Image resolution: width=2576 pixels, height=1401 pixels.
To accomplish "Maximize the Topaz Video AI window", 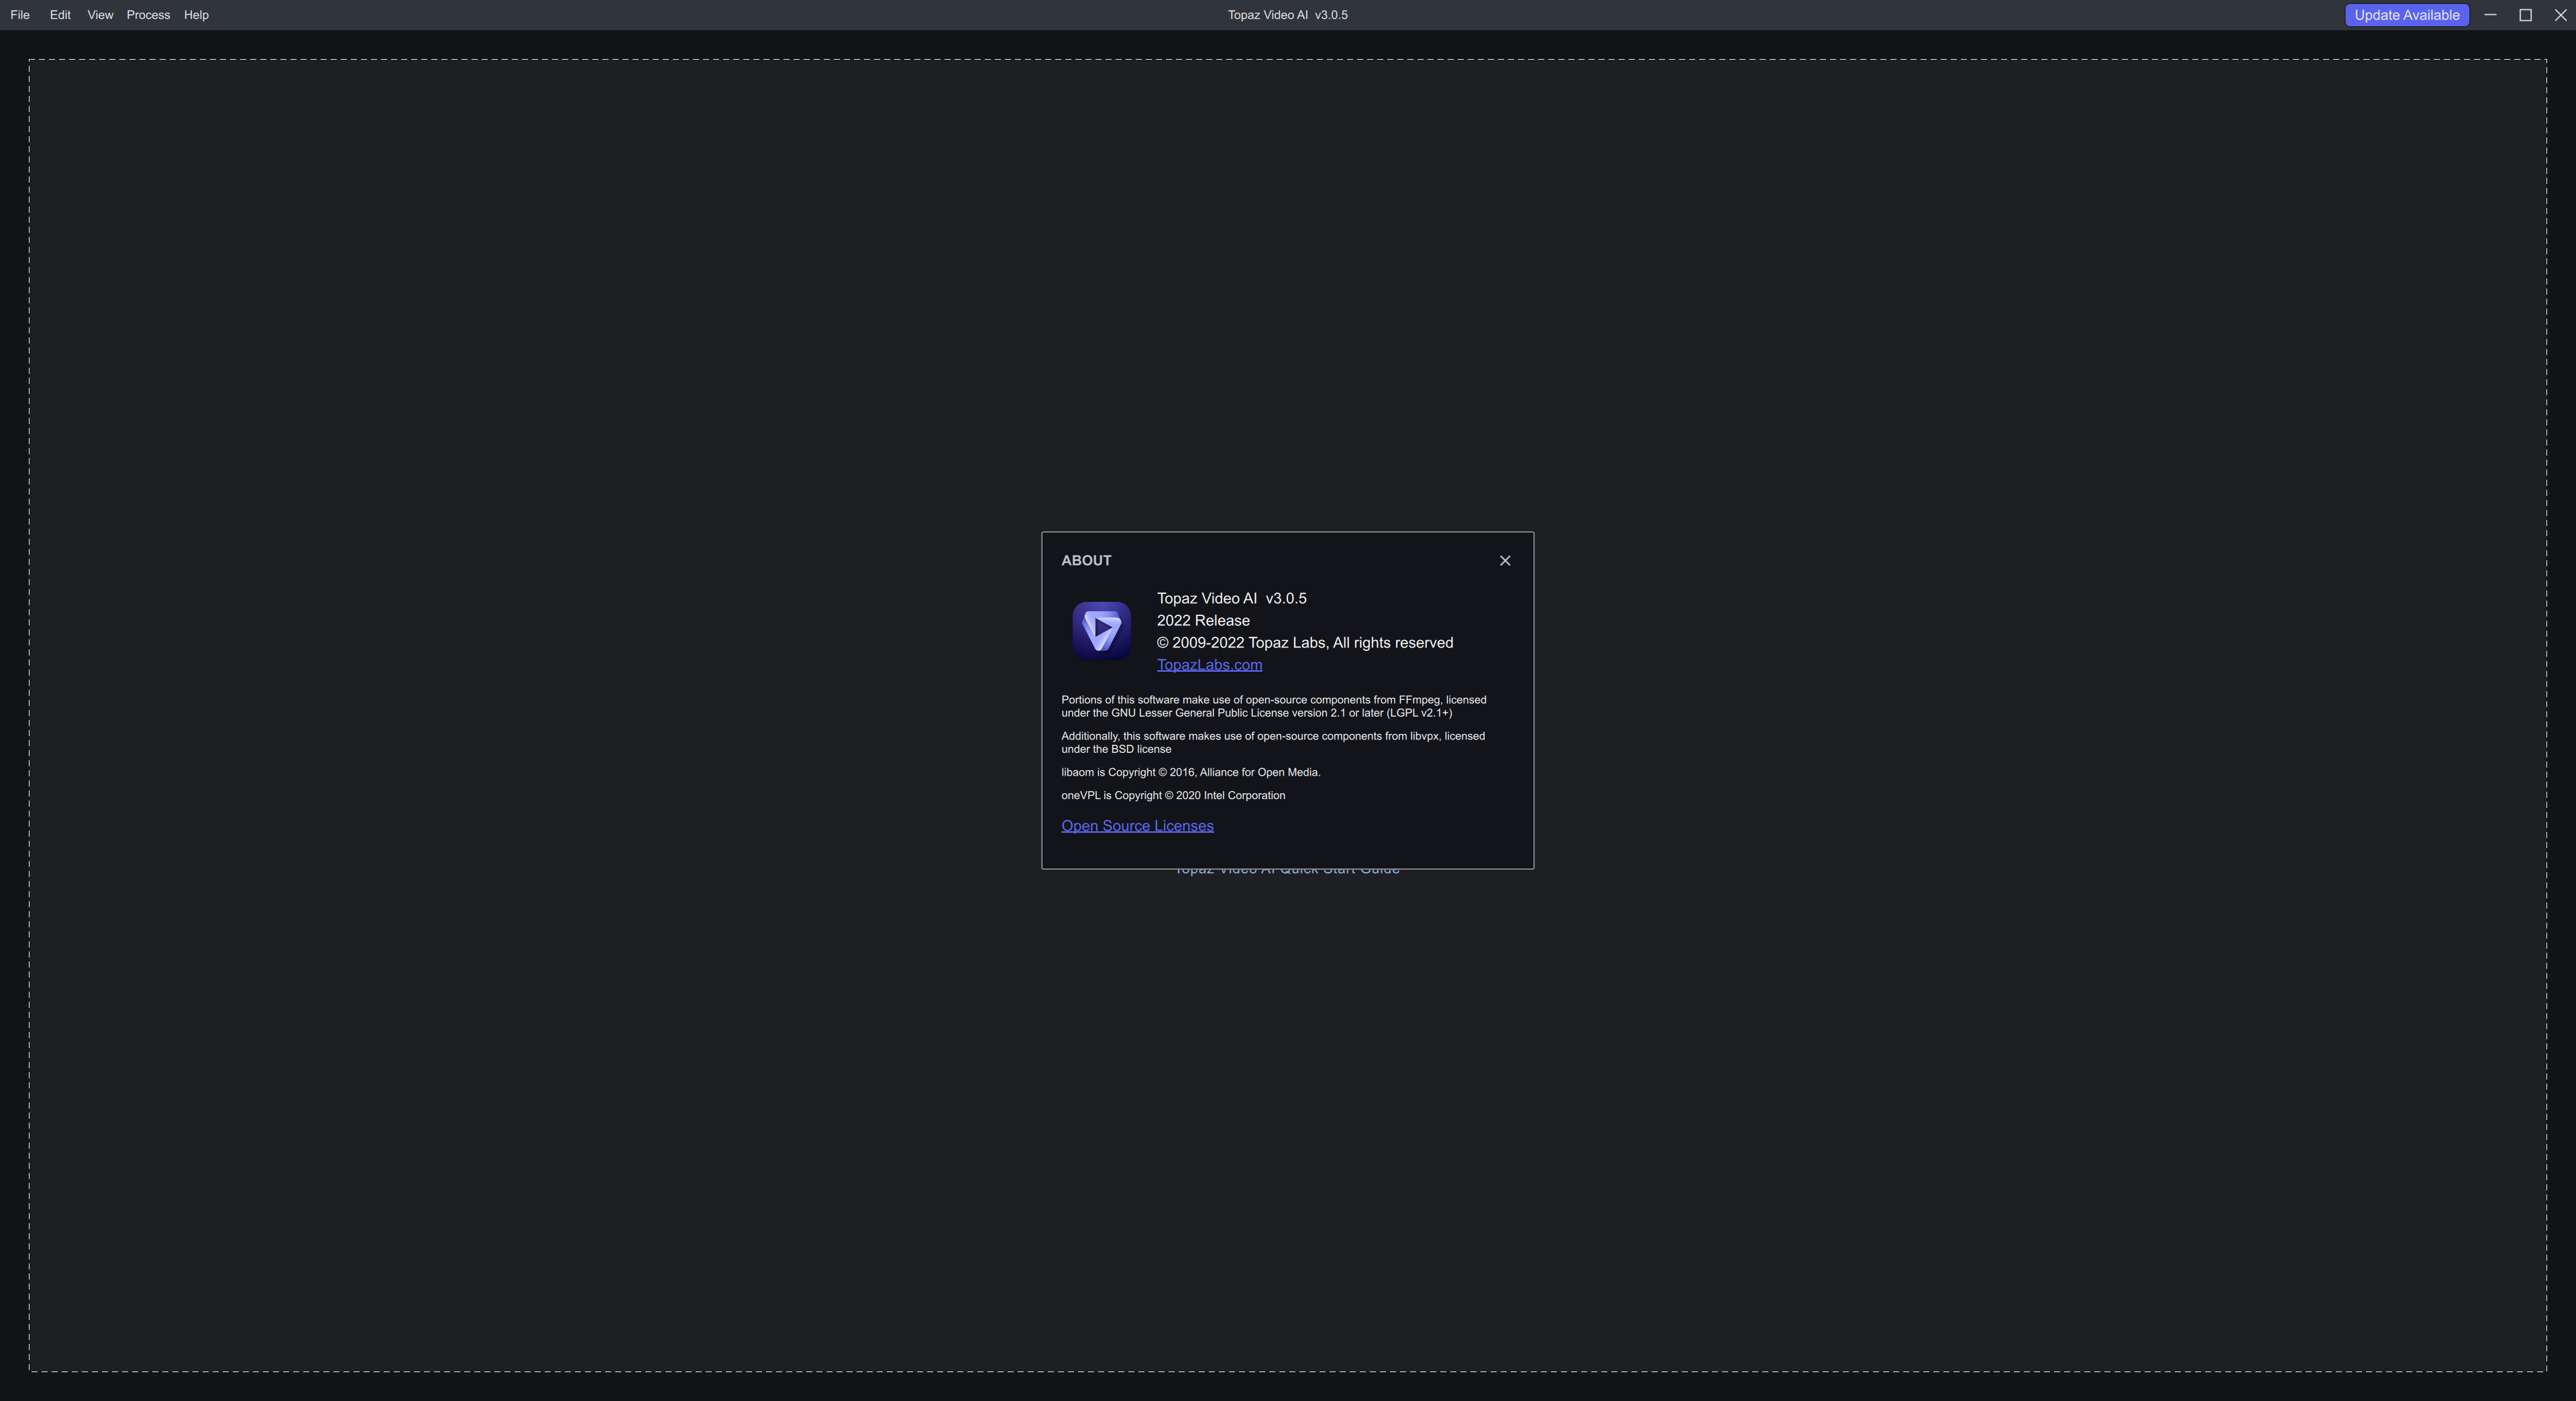I will pyautogui.click(x=2525, y=15).
